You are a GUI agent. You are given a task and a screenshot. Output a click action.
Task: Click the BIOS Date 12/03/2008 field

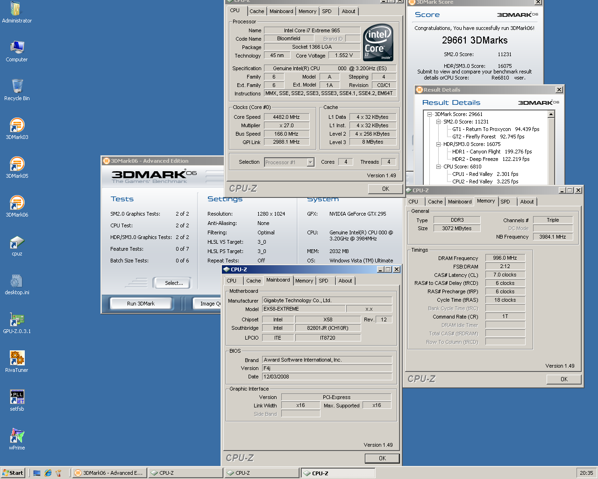[x=327, y=377]
